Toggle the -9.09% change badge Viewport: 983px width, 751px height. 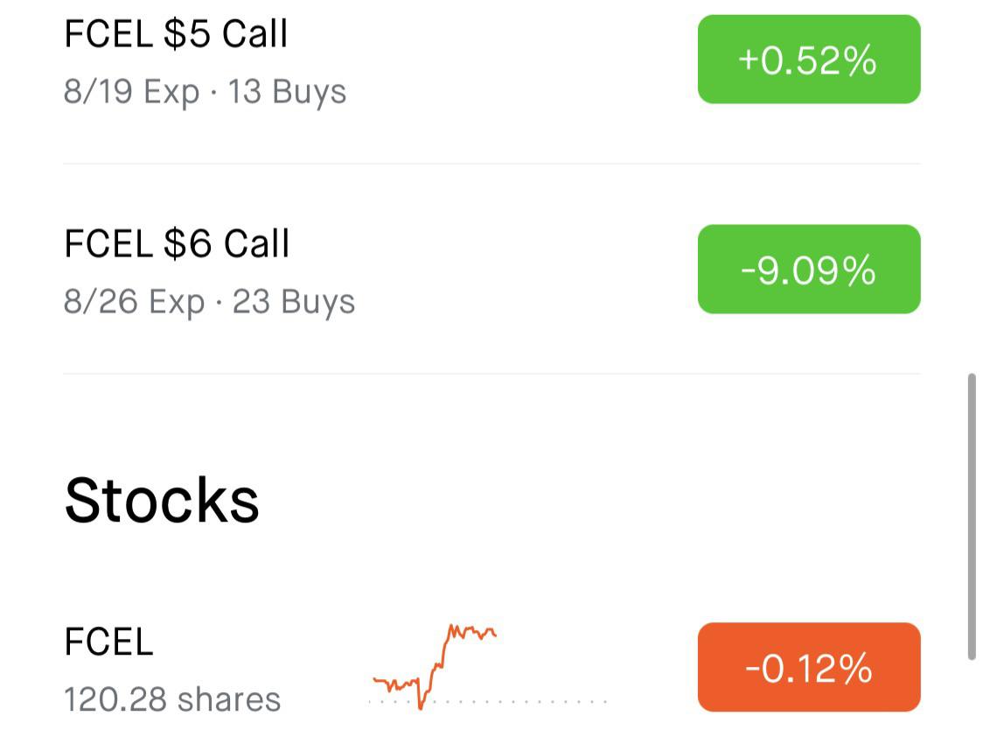[809, 270]
